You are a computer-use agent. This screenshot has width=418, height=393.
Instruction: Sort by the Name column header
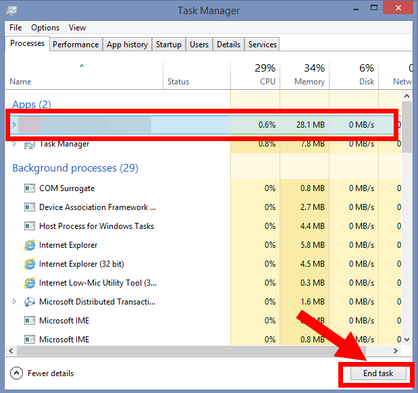[x=84, y=76]
